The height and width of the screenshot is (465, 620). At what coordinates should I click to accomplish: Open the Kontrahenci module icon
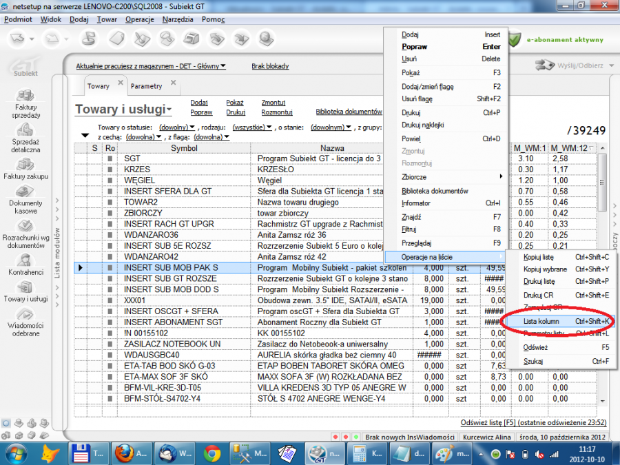point(25,260)
